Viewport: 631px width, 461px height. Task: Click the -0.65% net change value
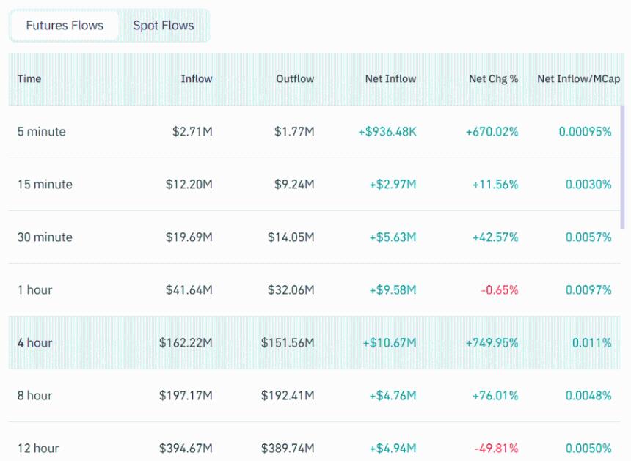(x=500, y=289)
